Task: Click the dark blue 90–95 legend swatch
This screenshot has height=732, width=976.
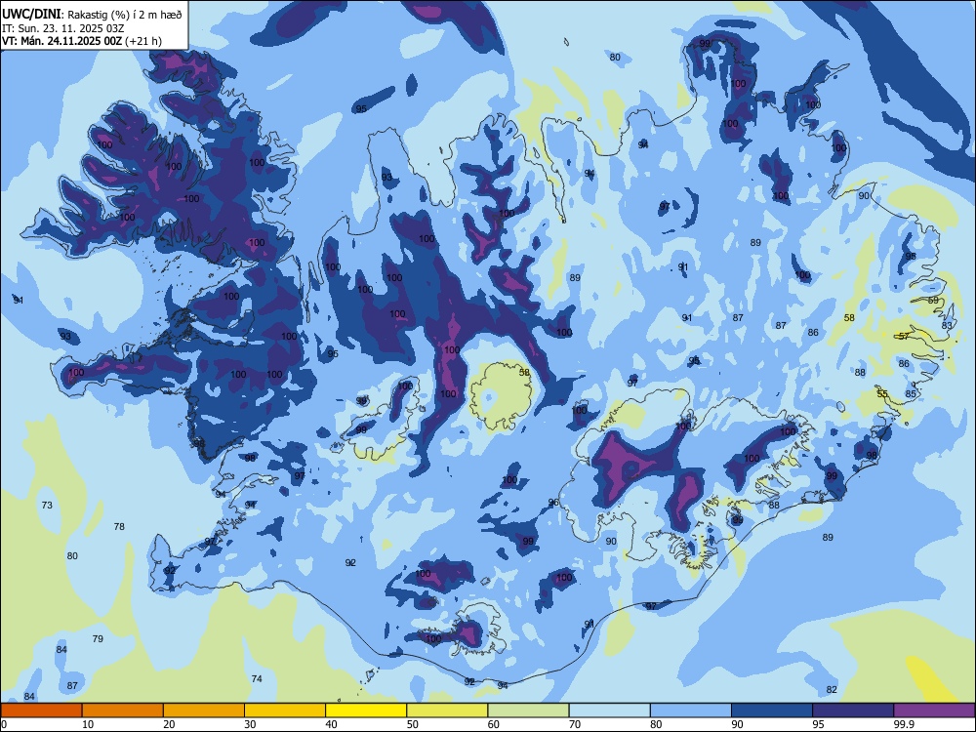Action: (x=772, y=711)
